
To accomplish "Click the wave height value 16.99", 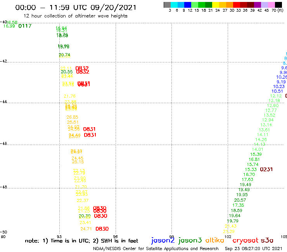I will coord(9,26).
